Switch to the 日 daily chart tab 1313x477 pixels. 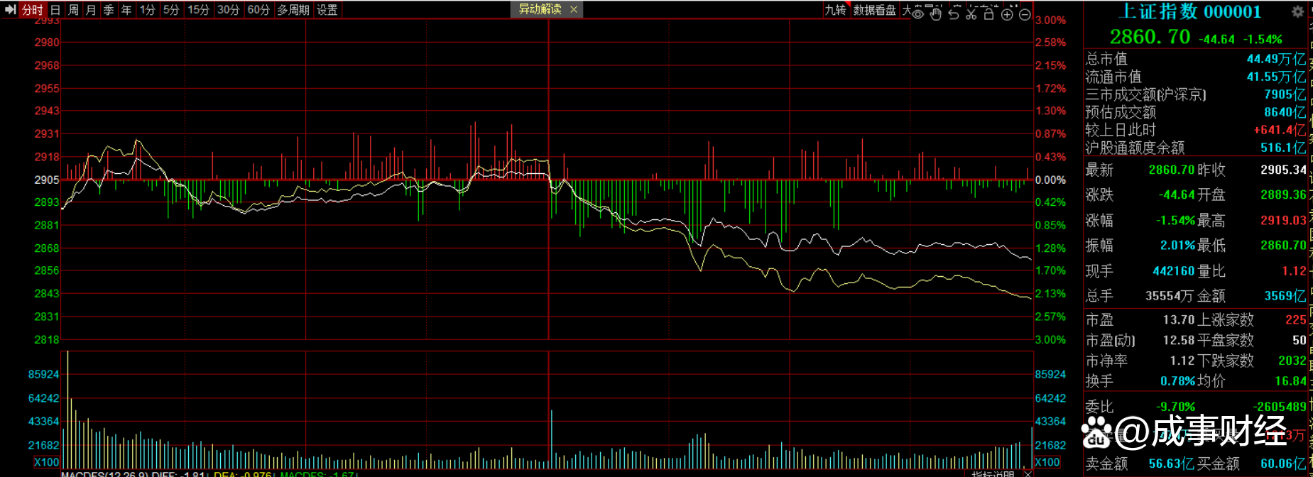coord(55,10)
